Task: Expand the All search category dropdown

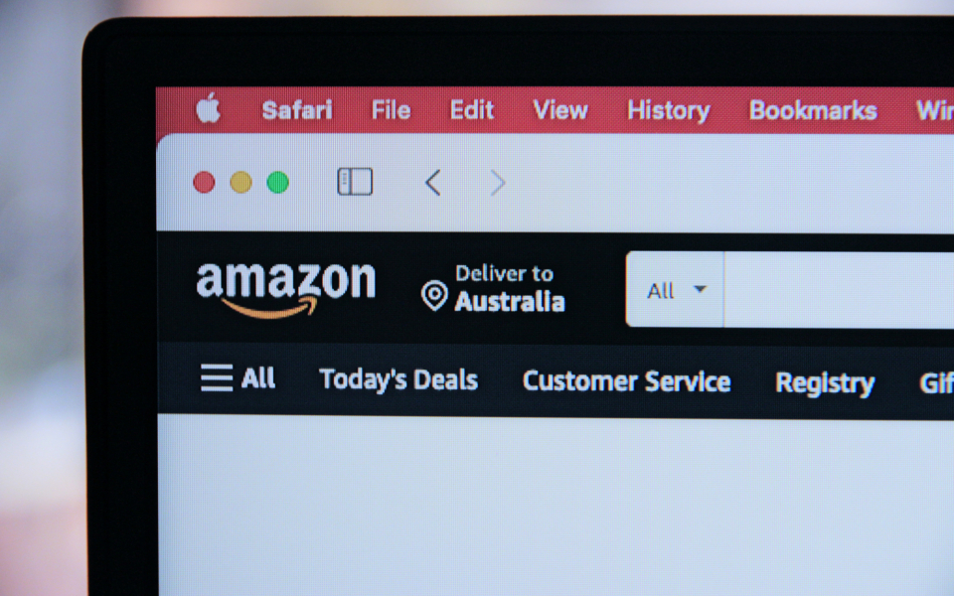Action: (x=676, y=289)
